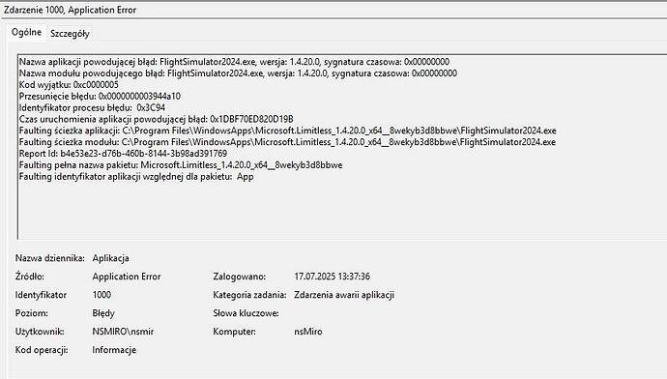Screen dimensions: 667x379
Task: Click the user value 'NSMIRO\nsmir'
Action: pos(123,332)
